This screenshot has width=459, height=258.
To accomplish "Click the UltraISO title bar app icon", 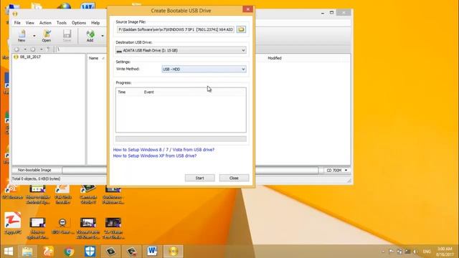I will click(x=15, y=14).
